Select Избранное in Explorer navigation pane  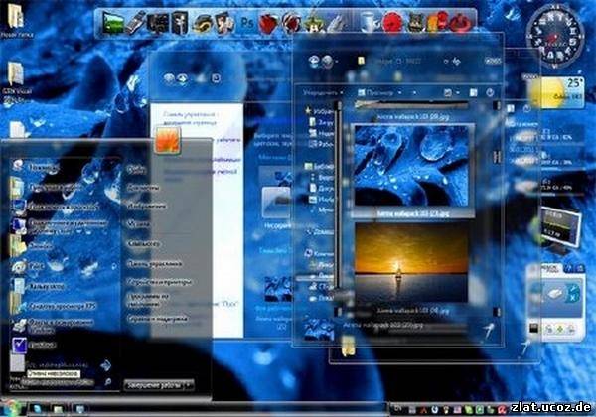point(319,111)
